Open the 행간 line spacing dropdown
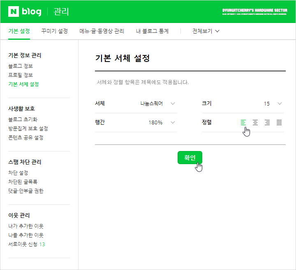The image size is (296, 270). (x=136, y=122)
